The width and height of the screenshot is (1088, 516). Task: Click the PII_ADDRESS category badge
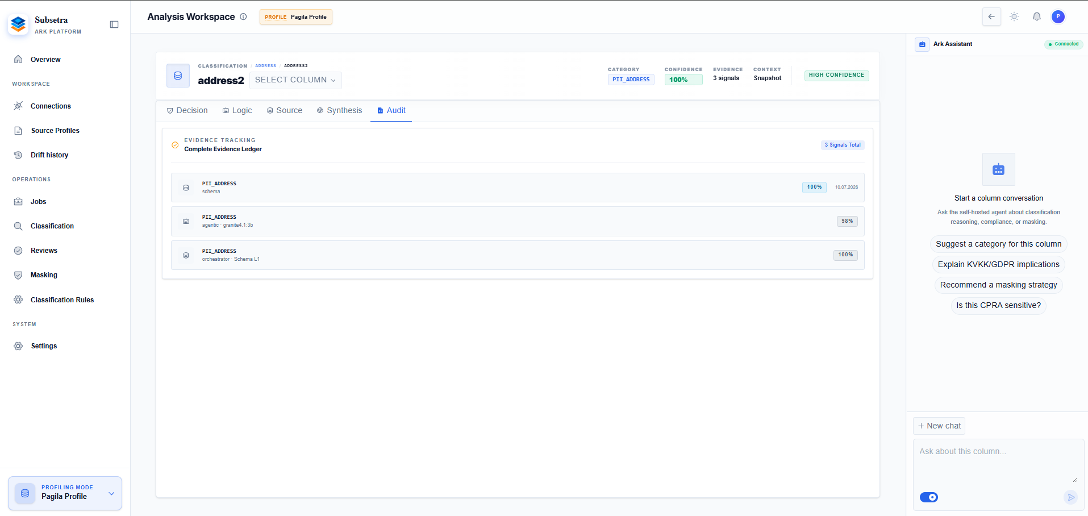pyautogui.click(x=631, y=80)
